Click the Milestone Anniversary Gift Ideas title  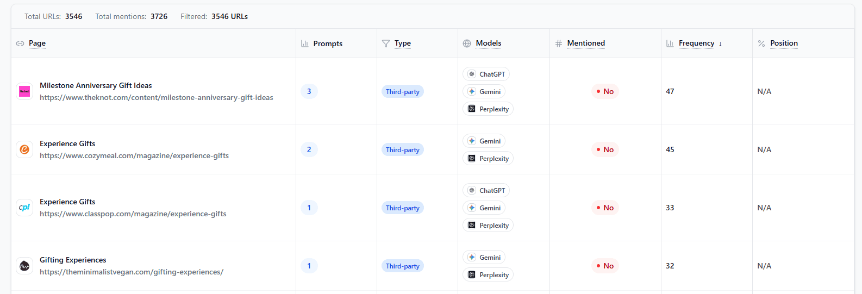coord(96,86)
